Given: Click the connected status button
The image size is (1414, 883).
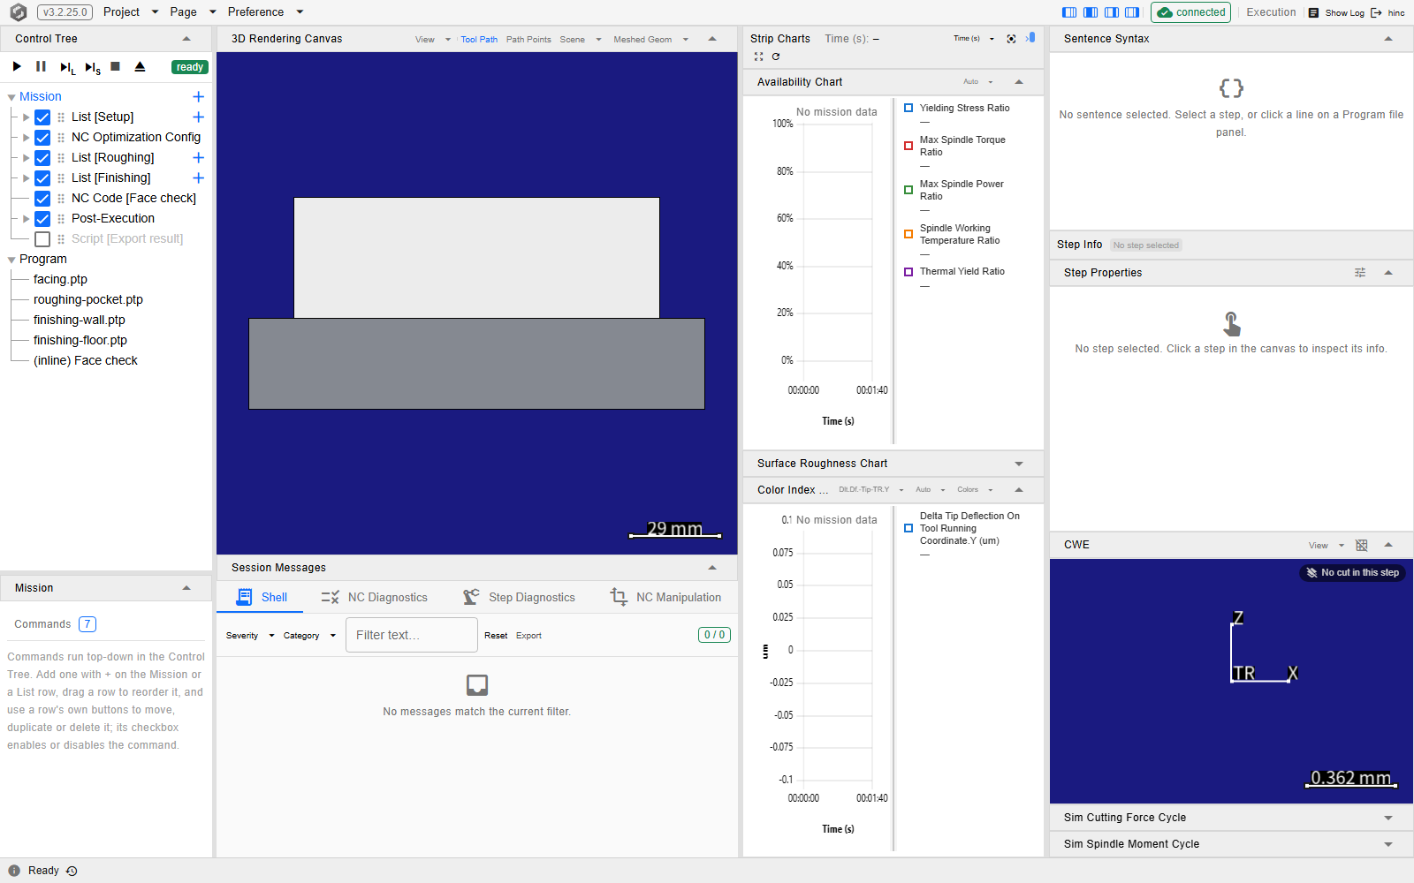Looking at the screenshot, I should tap(1191, 12).
